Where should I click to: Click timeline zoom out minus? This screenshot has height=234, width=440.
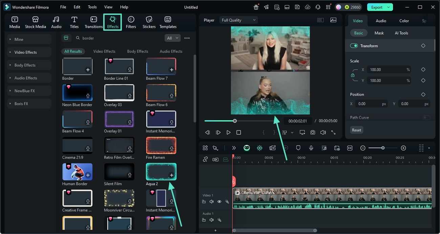click(x=363, y=148)
